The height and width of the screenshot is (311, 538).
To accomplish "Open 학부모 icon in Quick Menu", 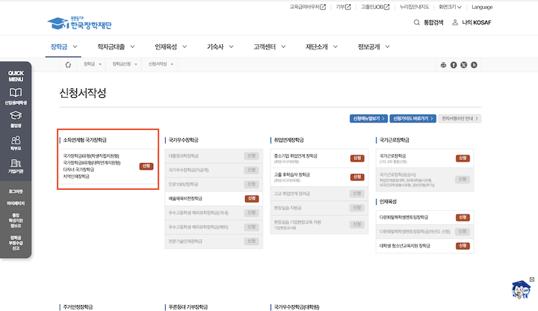I will pos(16,142).
